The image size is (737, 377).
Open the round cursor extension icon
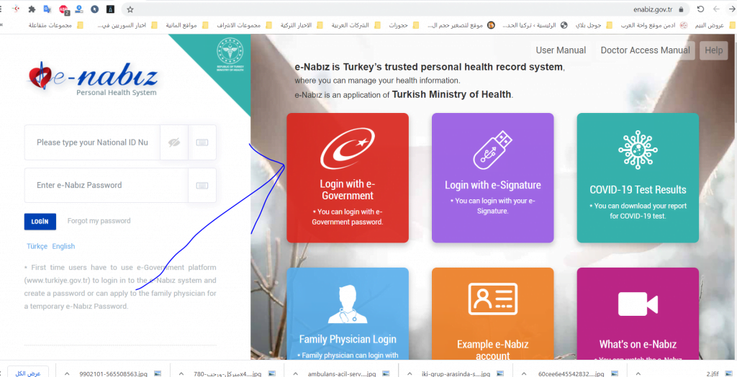click(94, 9)
